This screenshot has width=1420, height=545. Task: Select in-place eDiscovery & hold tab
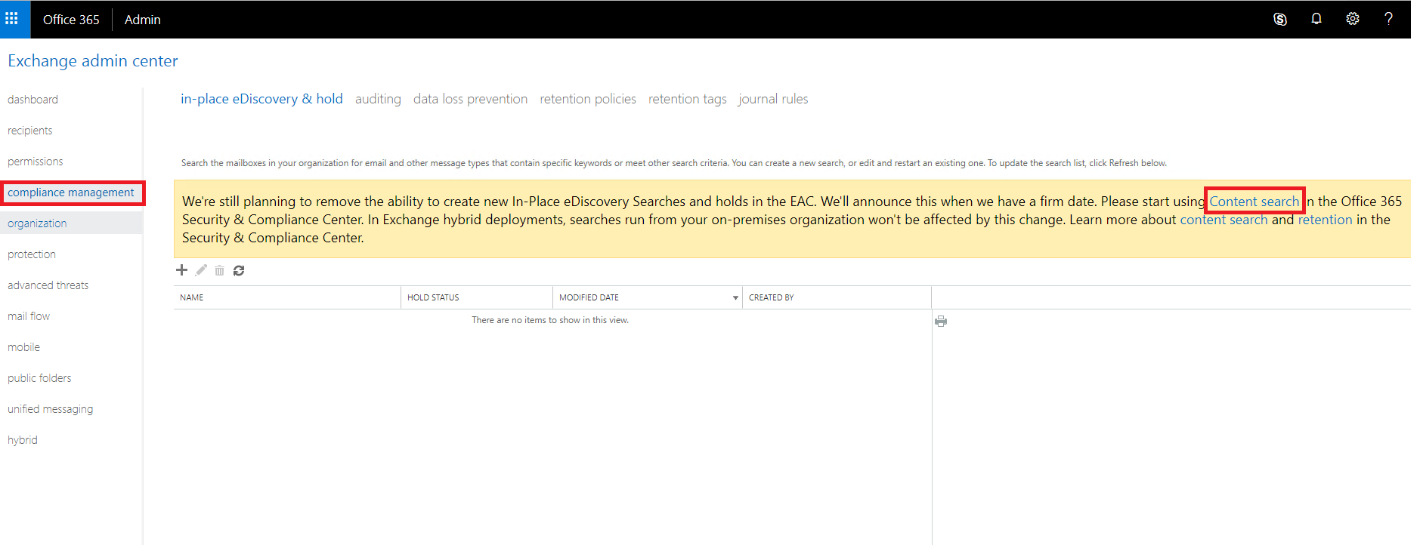[261, 99]
